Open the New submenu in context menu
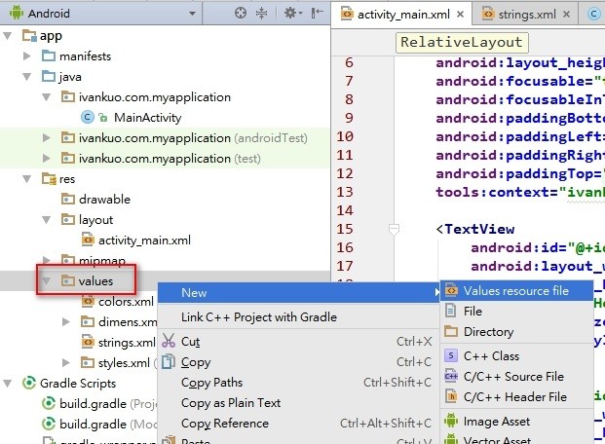 299,293
